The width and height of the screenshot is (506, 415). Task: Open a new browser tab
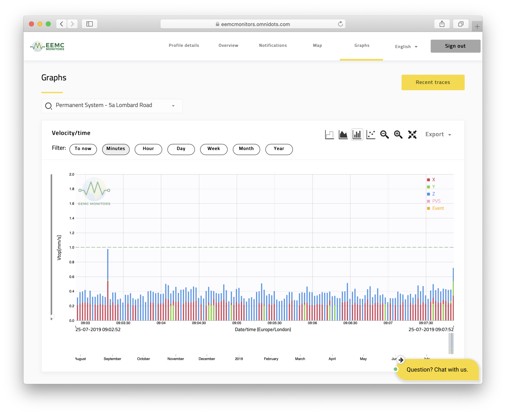477,27
